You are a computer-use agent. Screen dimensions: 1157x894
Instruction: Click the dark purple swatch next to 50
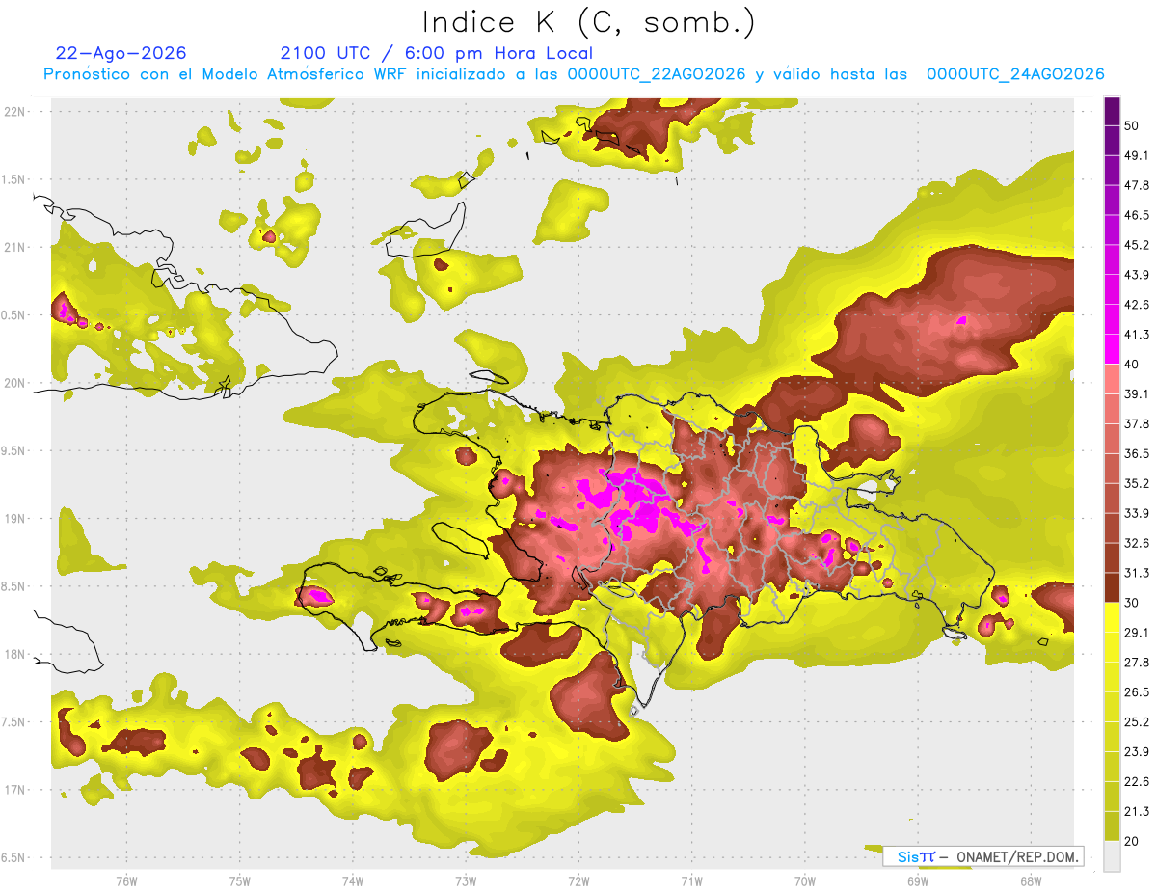point(1112,112)
